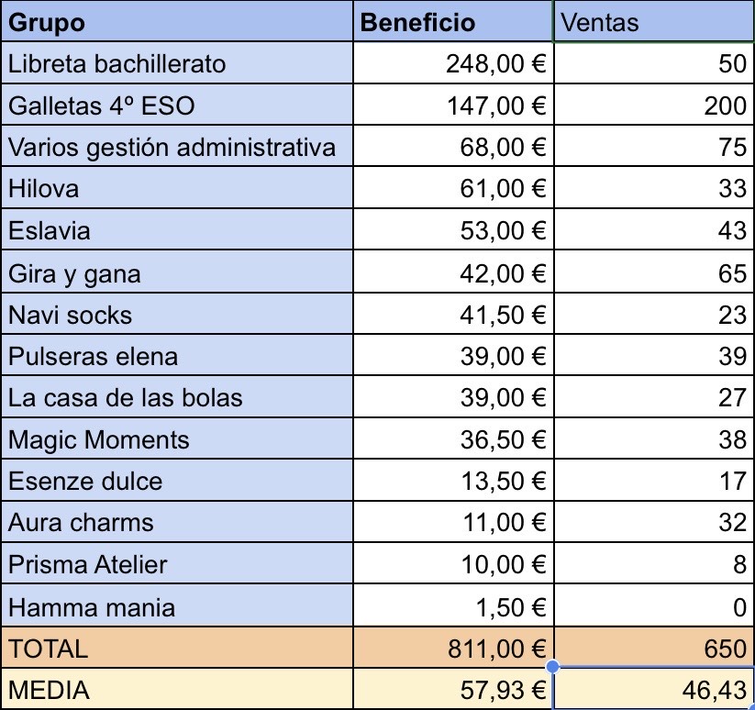Screen dimensions: 755x710
Task: Click the MEDIA sales cell 46,43
Action: [x=653, y=690]
